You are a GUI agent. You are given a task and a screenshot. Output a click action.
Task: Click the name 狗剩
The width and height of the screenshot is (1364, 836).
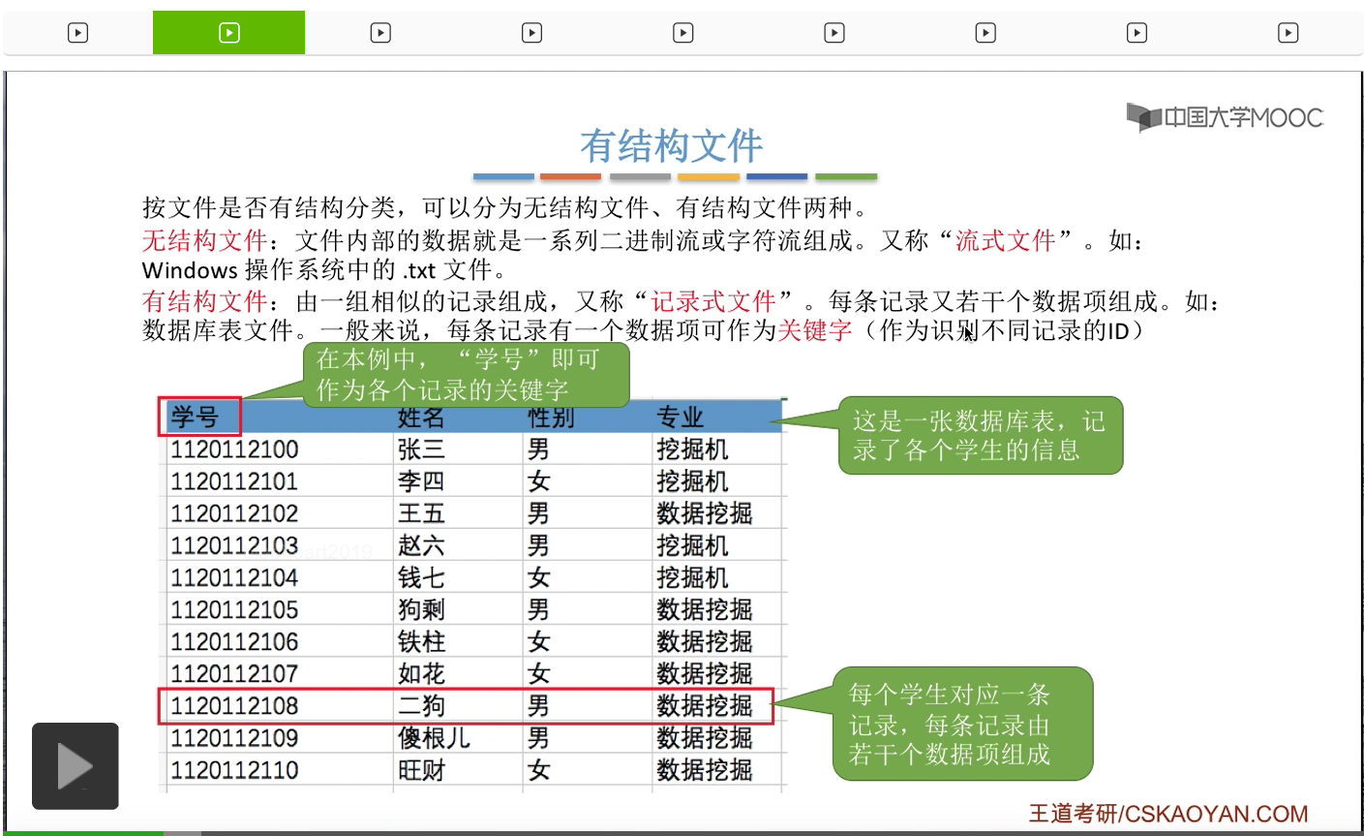[421, 609]
